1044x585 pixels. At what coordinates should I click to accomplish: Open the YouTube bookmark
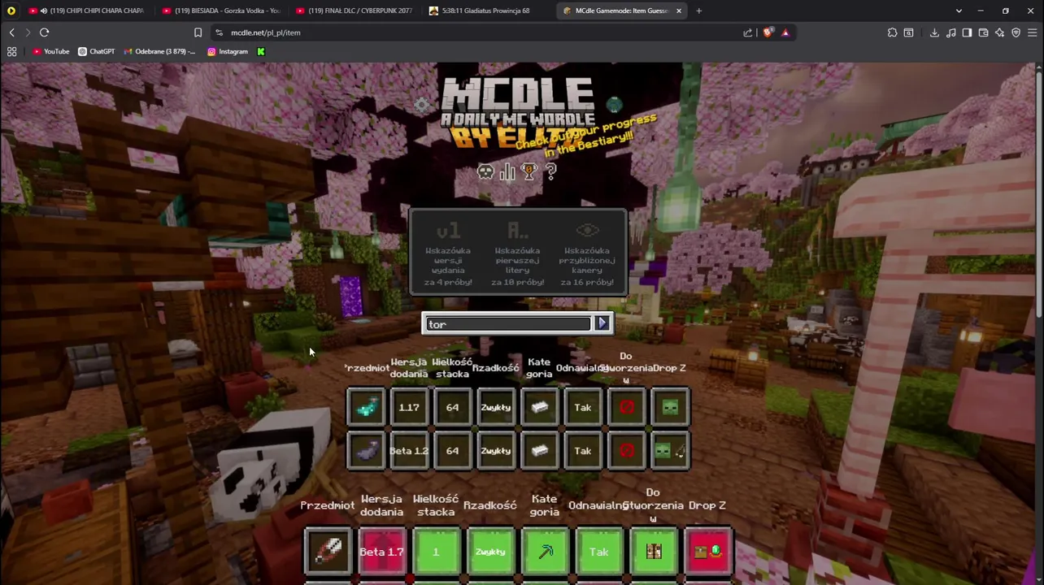(51, 51)
